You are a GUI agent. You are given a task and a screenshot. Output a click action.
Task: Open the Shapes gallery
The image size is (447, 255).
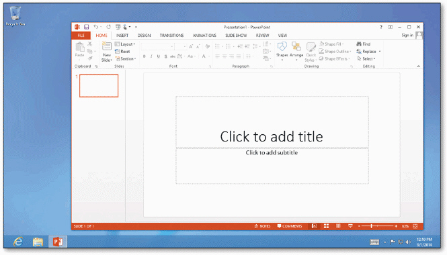(282, 51)
